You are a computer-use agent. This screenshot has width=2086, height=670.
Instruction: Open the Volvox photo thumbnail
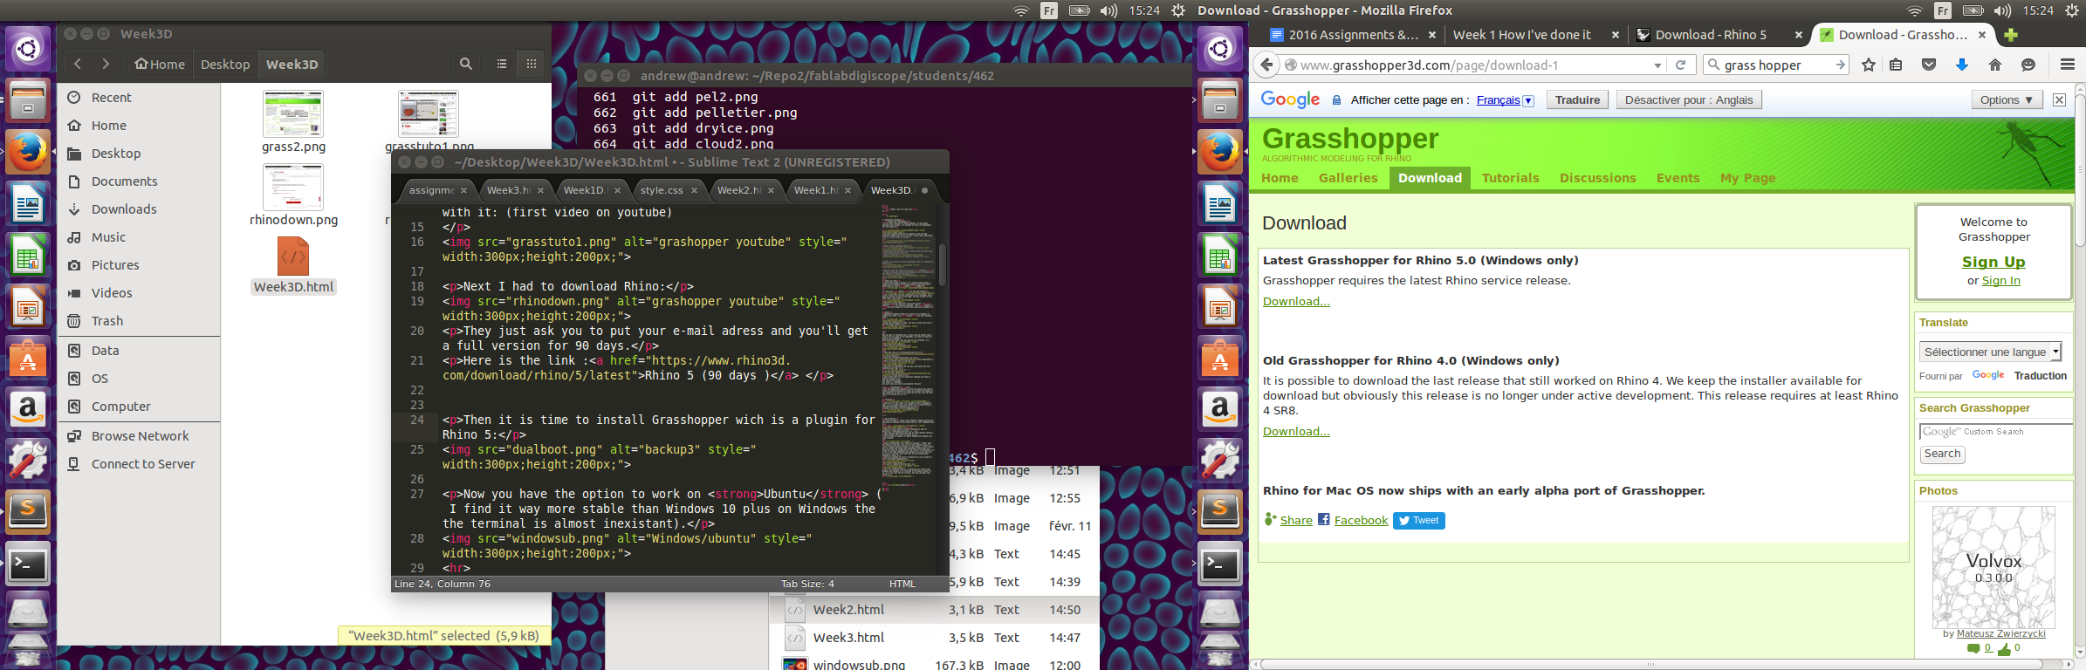[x=1993, y=567]
